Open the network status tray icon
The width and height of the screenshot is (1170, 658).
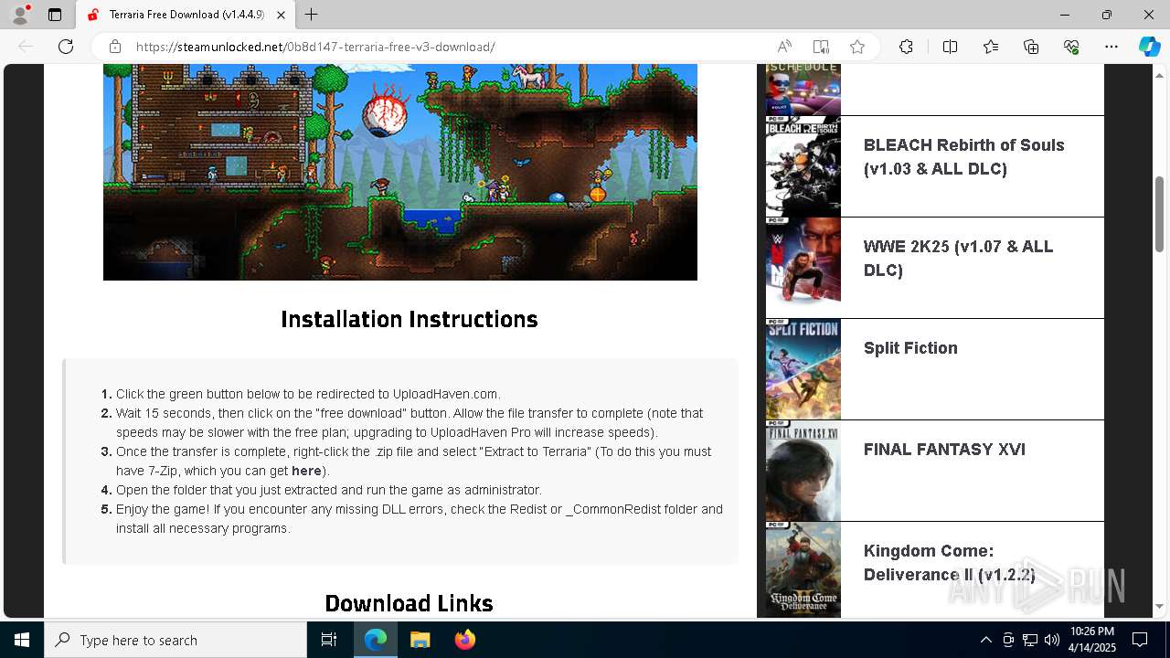pos(1030,640)
